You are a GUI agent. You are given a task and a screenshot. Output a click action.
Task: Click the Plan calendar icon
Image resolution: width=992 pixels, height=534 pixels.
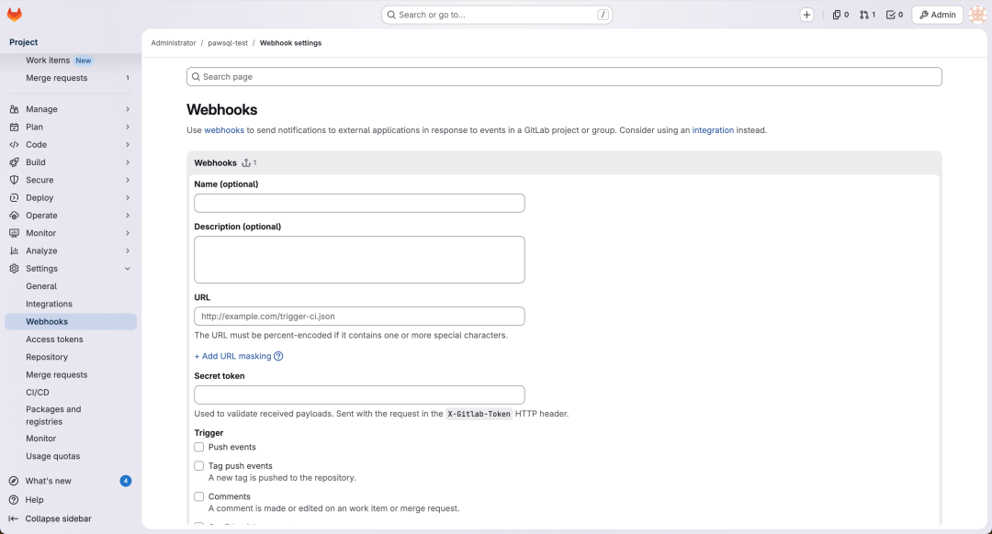(x=14, y=127)
